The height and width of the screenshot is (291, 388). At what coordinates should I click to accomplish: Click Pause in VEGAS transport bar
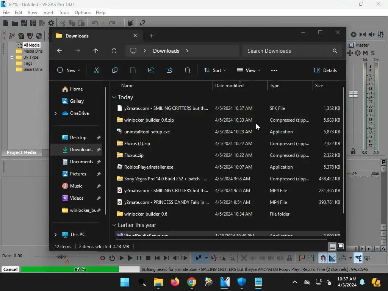[x=139, y=258]
